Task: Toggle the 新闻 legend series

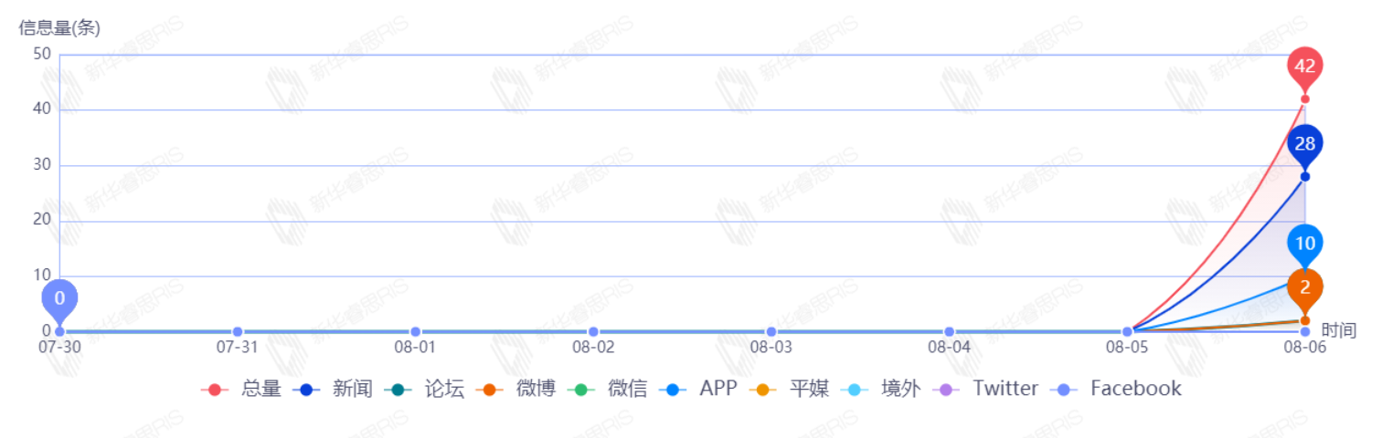Action: click(x=333, y=390)
